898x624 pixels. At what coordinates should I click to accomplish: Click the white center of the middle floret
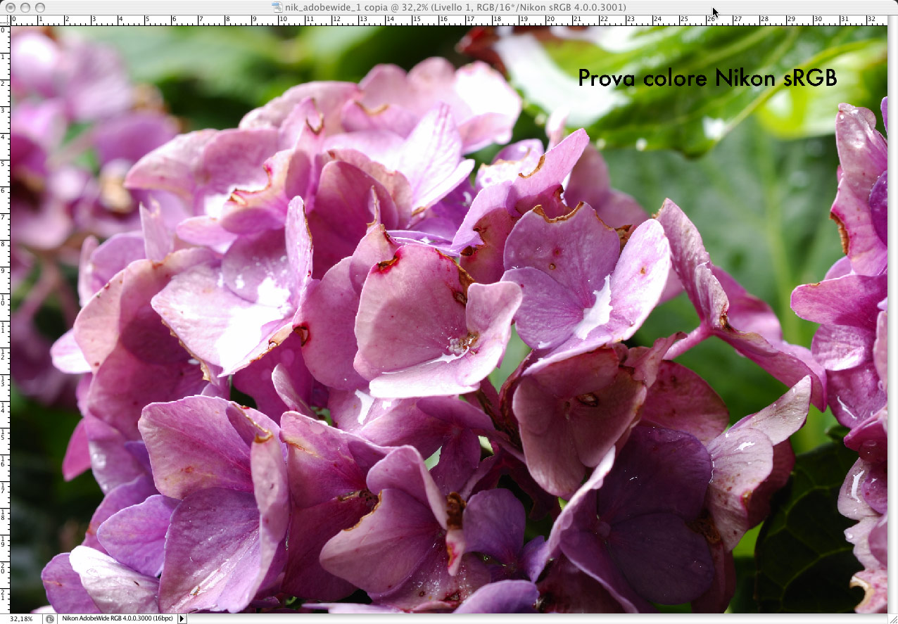(x=460, y=345)
